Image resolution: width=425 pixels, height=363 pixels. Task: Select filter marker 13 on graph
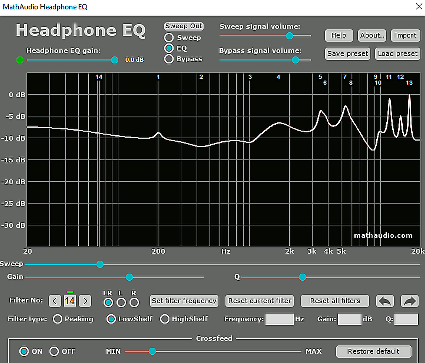tap(409, 83)
